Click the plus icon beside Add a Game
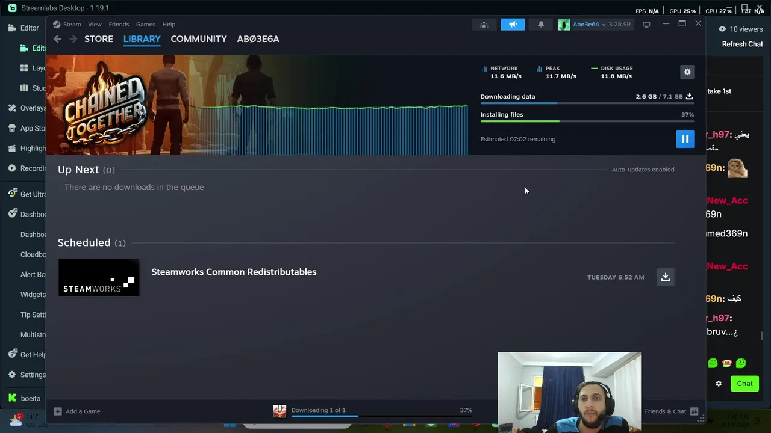This screenshot has width=771, height=433. pyautogui.click(x=57, y=411)
